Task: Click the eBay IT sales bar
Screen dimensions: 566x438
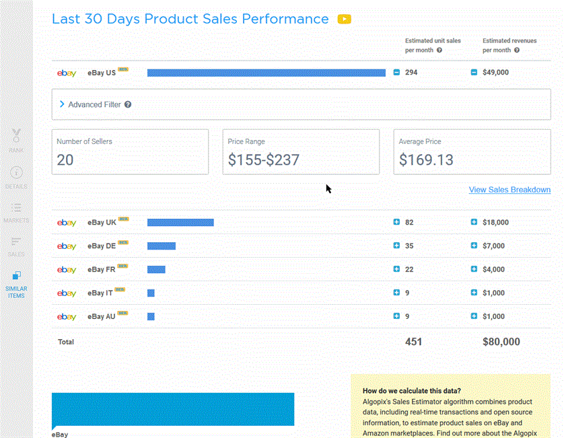Action: click(151, 293)
